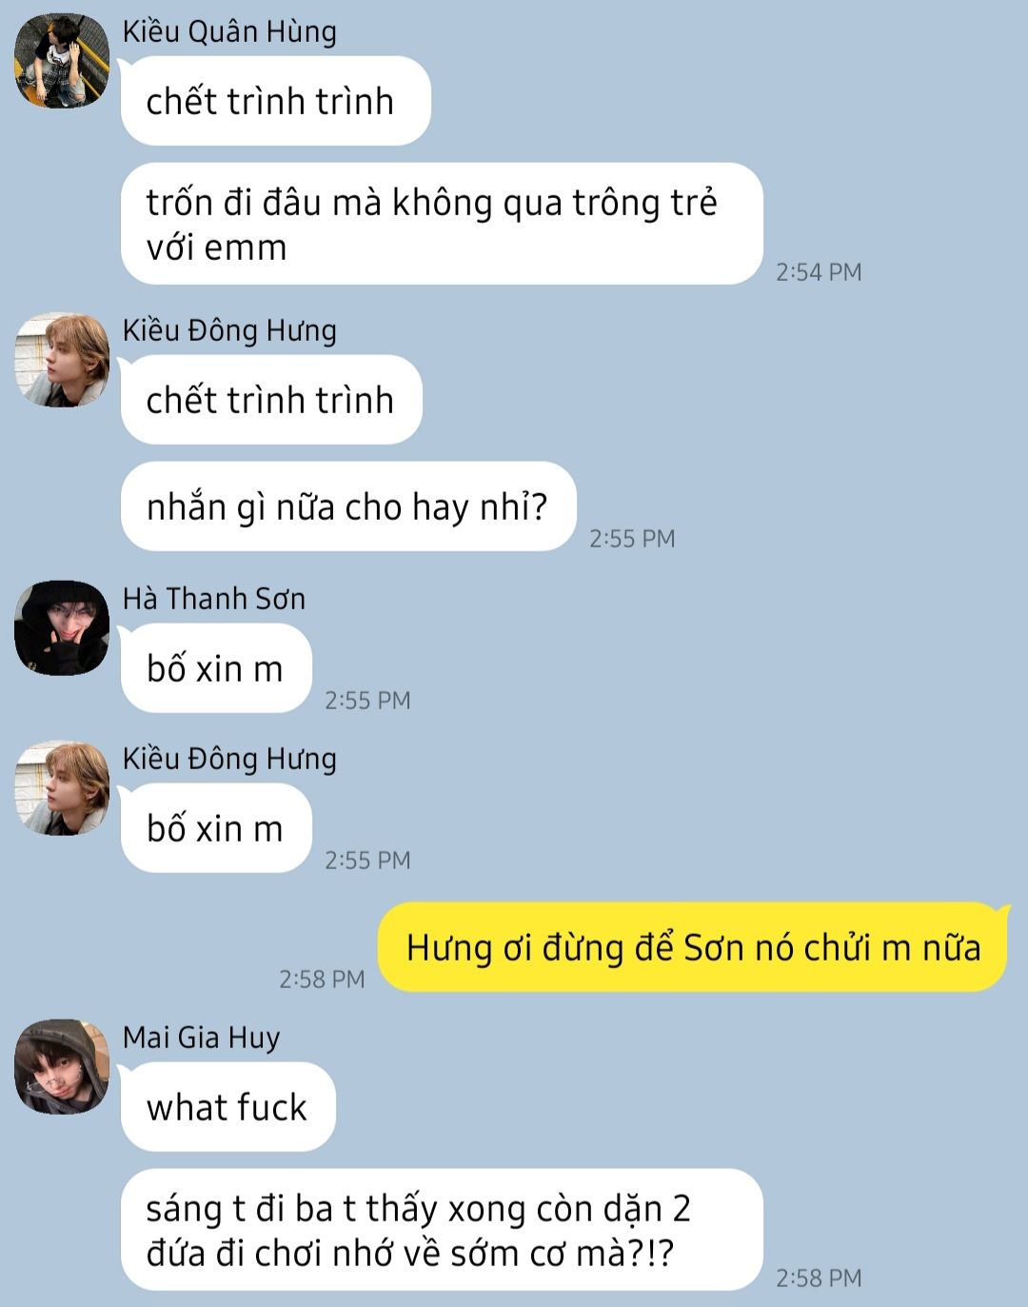Tap Kiều Quân Hùng's 'chết trình trình' bubble
The height and width of the screenshot is (1307, 1028).
276,101
